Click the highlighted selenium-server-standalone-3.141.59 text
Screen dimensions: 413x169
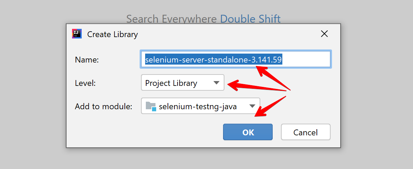point(214,60)
